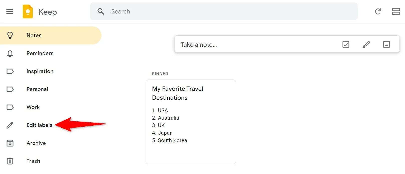
Task: Click the Inspiration label tag icon
Action: tap(10, 71)
